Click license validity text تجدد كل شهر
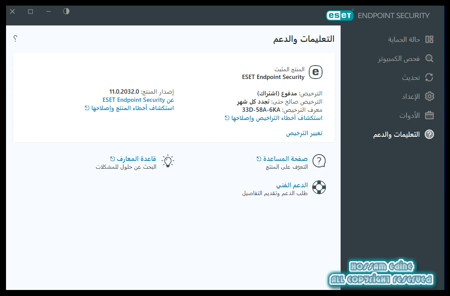Image resolution: width=450 pixels, height=296 pixels. click(253, 102)
